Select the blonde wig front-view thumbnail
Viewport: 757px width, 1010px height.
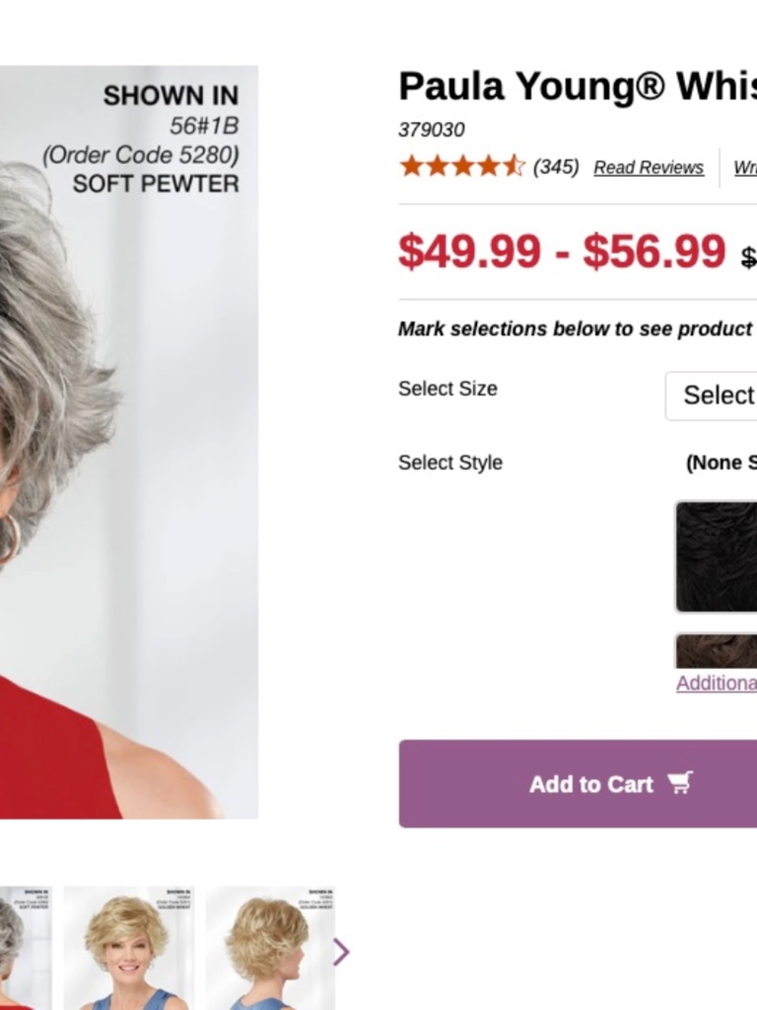point(129,948)
